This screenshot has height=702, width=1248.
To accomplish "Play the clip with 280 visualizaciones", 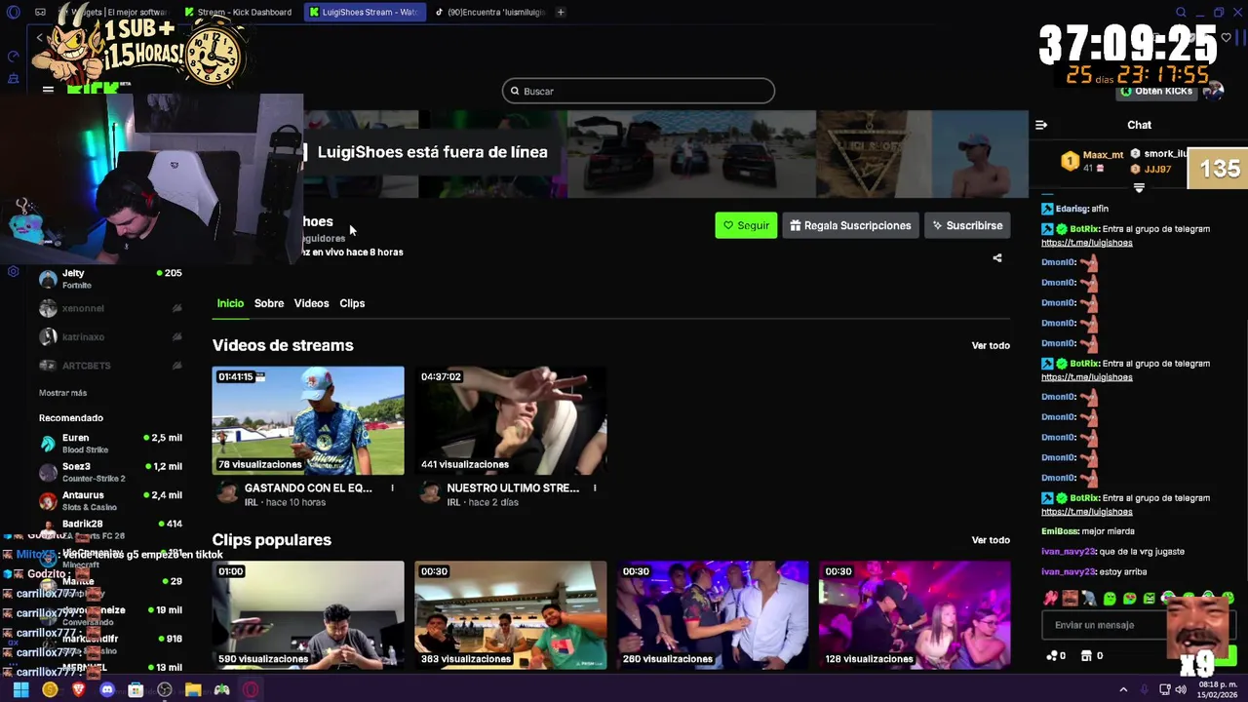I will pos(713,615).
